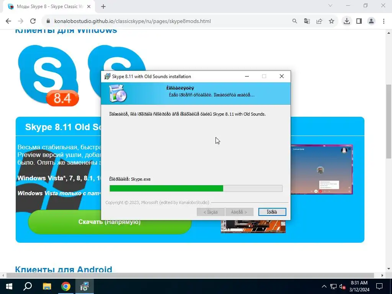Viewport: 392px width, 294px height.
Task: Click the Skype screenshot thumbnail on the page
Action: click(x=322, y=169)
